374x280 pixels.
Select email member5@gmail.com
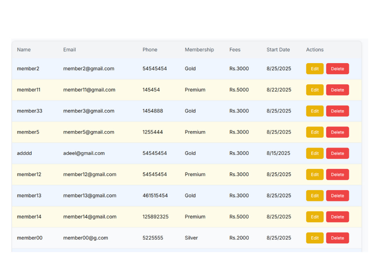pyautogui.click(x=89, y=132)
